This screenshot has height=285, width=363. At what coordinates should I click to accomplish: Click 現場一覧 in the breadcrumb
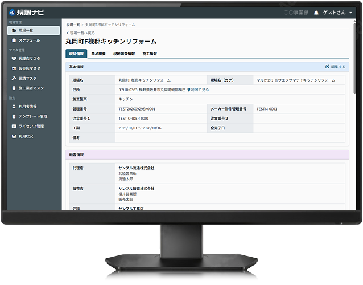pos(73,25)
